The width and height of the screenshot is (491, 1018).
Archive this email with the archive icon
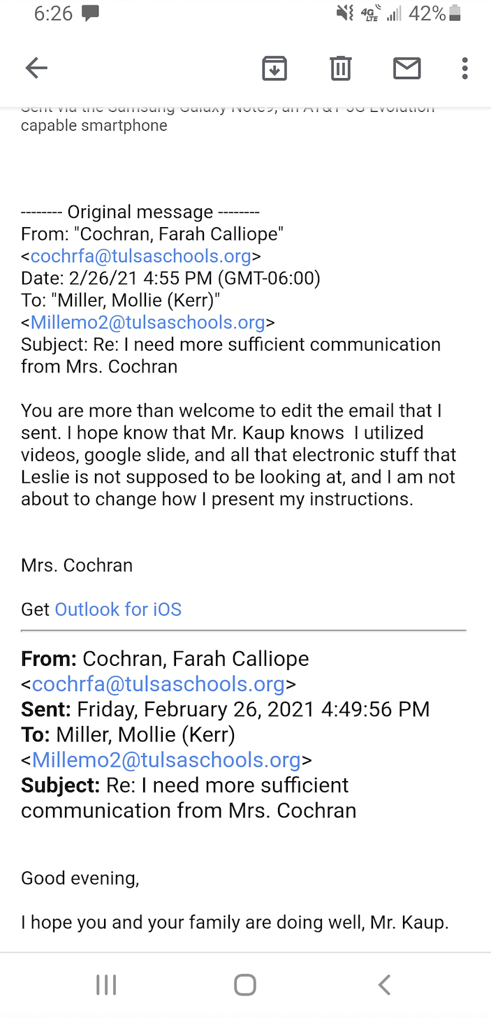(274, 68)
